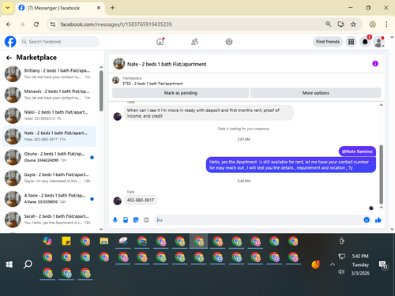This screenshot has height=296, width=395.
Task: Click the message text input field
Action: pos(259,220)
